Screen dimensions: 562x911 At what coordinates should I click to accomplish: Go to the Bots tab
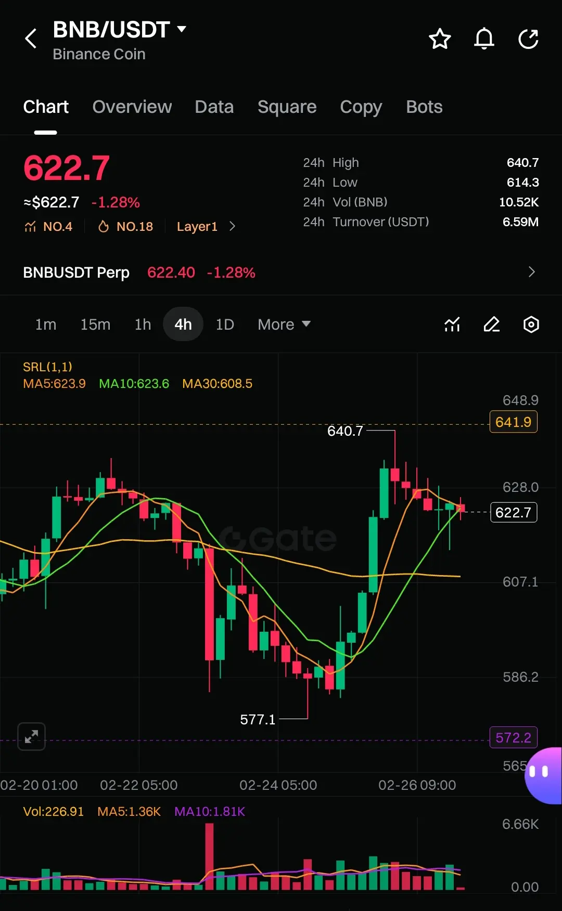[425, 107]
